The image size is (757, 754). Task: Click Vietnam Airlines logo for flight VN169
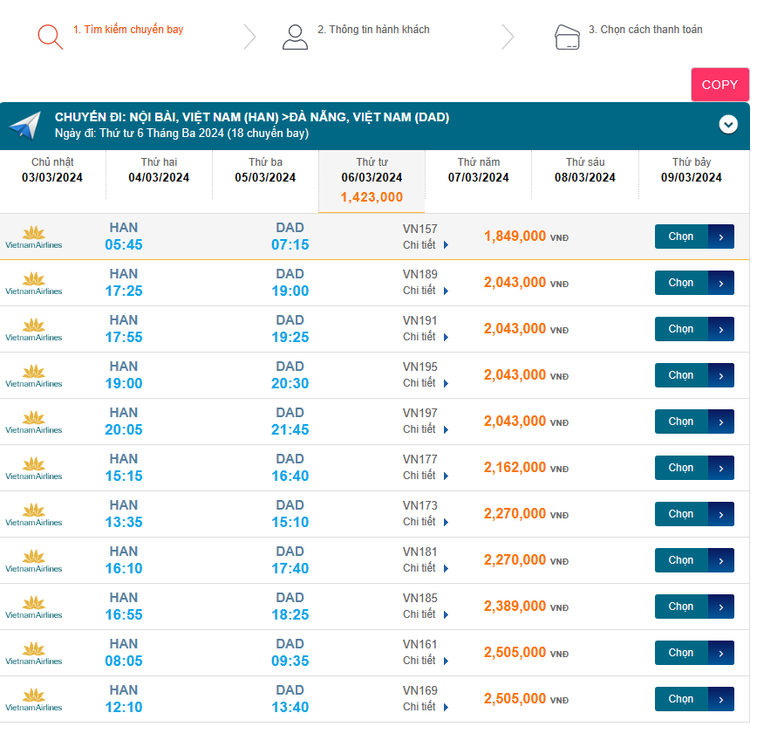click(34, 699)
